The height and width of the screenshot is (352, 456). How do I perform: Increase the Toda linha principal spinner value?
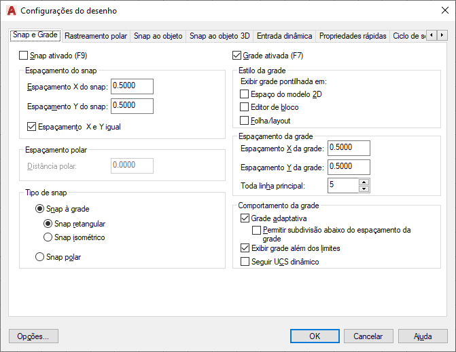[x=364, y=182]
